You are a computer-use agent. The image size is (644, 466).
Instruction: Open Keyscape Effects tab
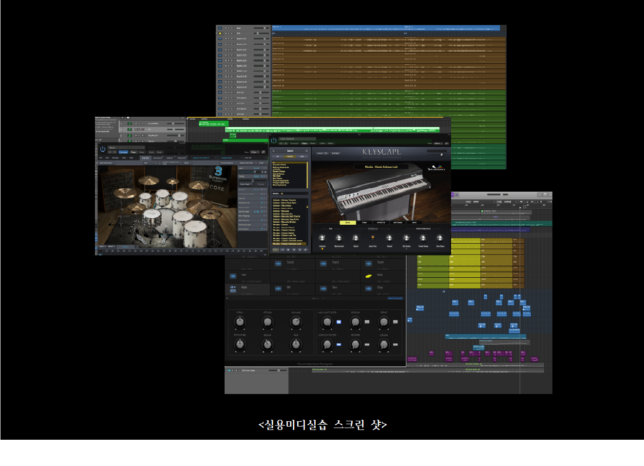[x=381, y=223]
